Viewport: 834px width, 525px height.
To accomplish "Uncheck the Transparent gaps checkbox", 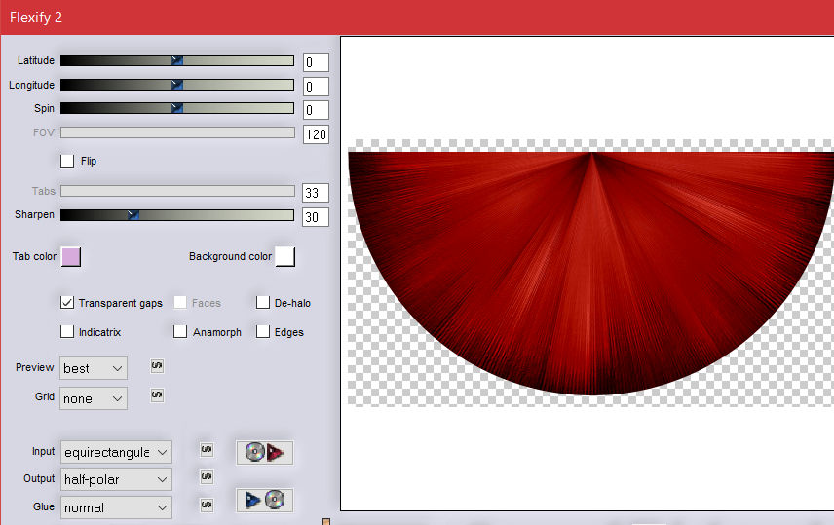I will [x=67, y=303].
